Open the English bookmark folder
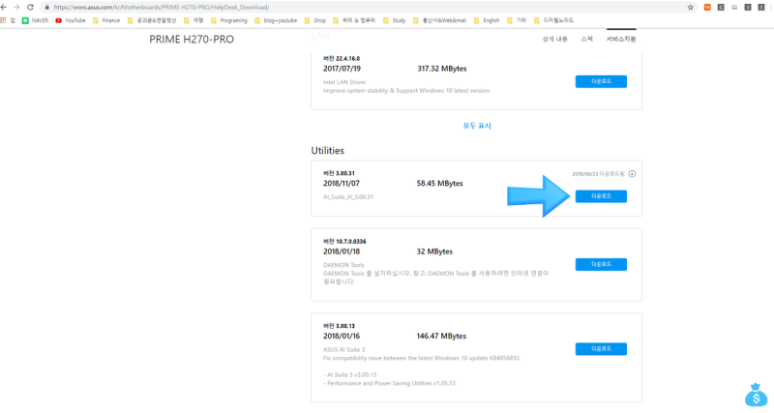 [487, 20]
